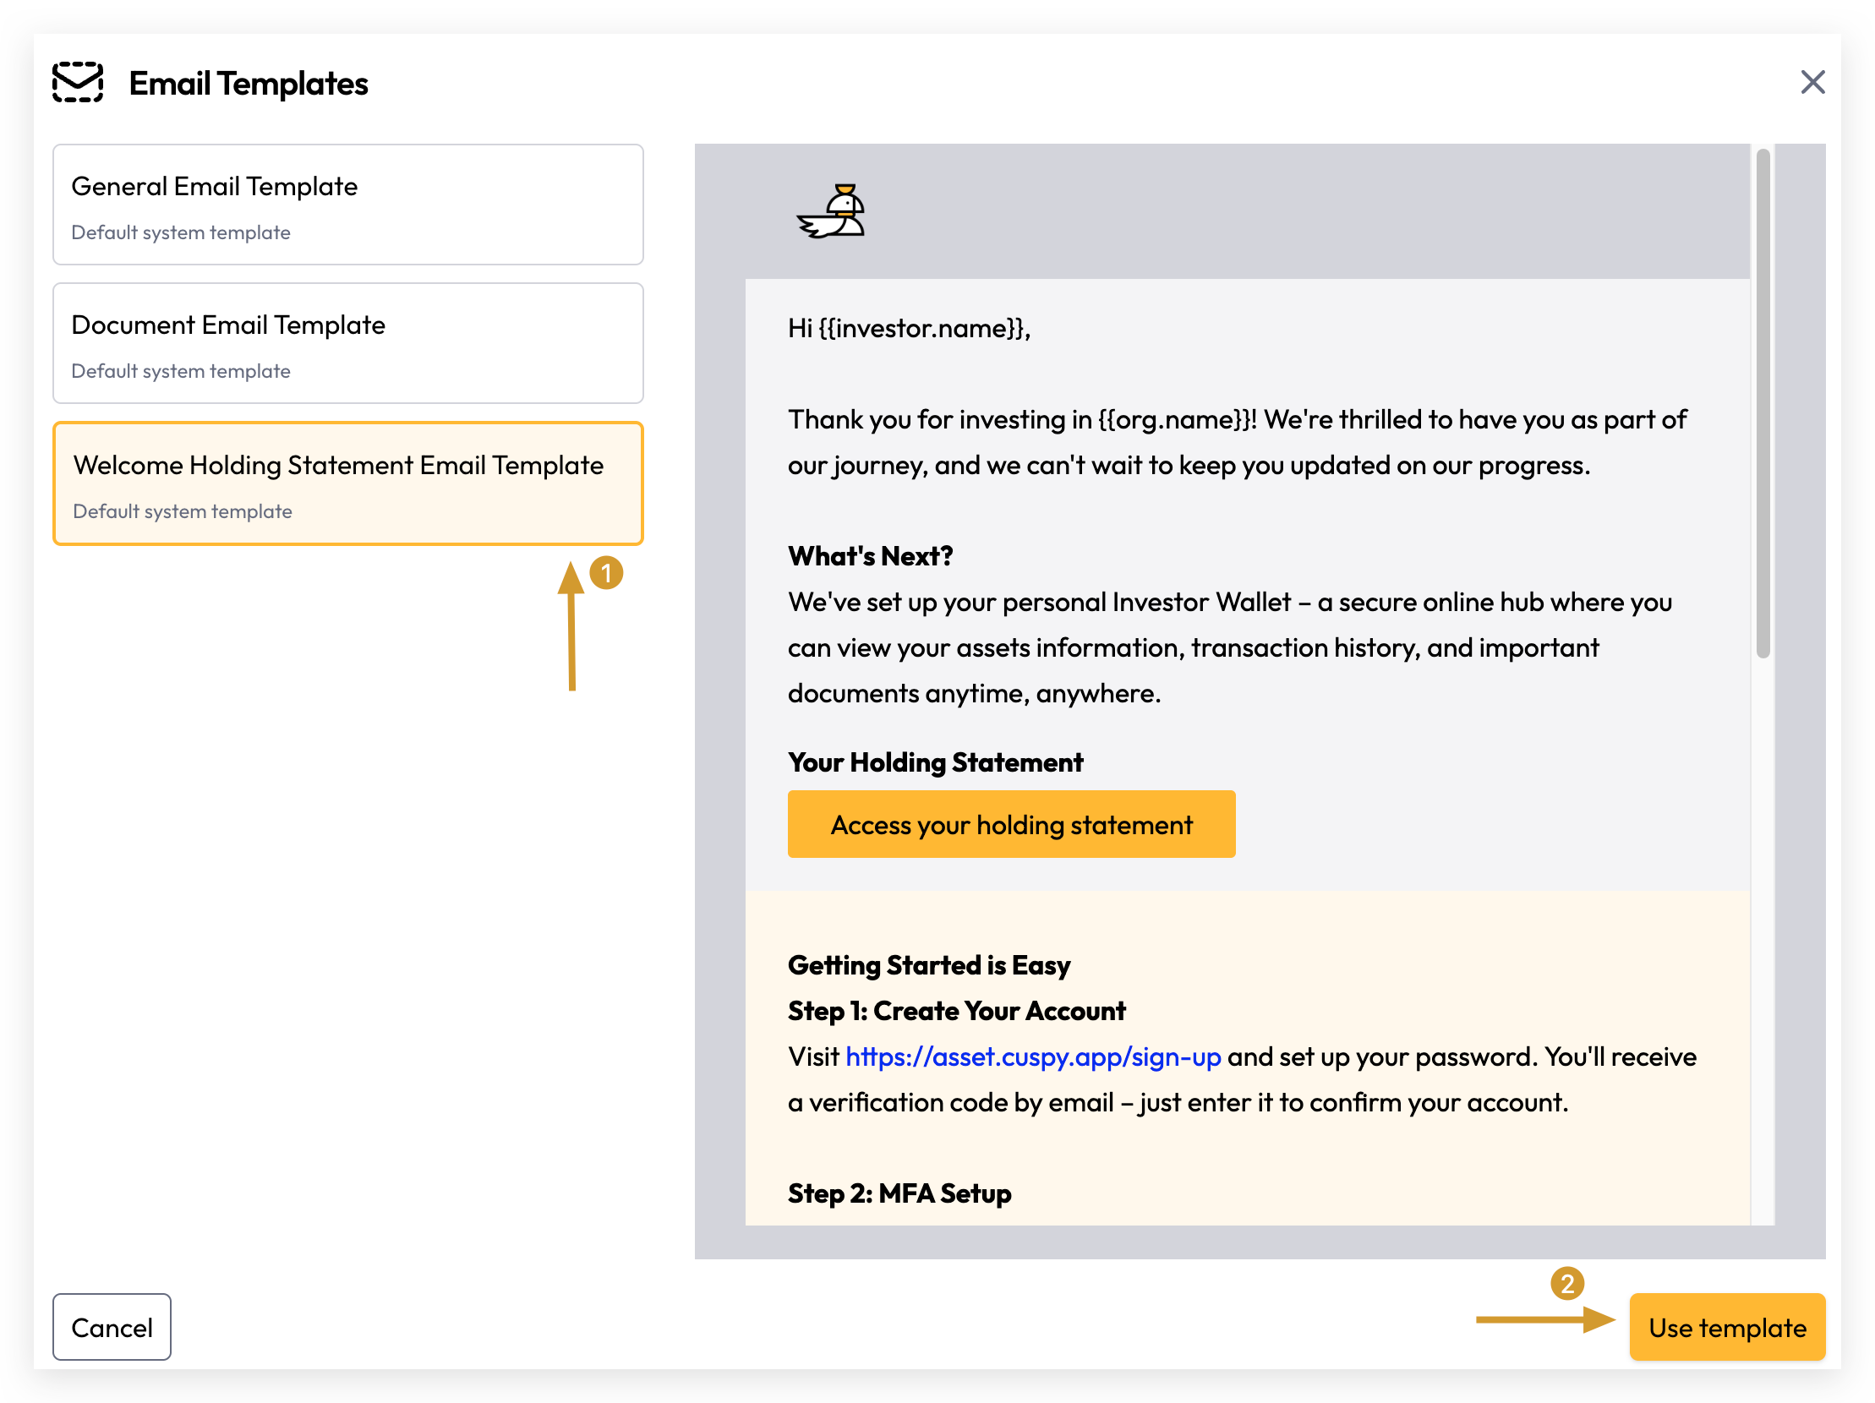Click the Email Templates envelope icon
Image resolution: width=1875 pixels, height=1403 pixels.
[78, 82]
